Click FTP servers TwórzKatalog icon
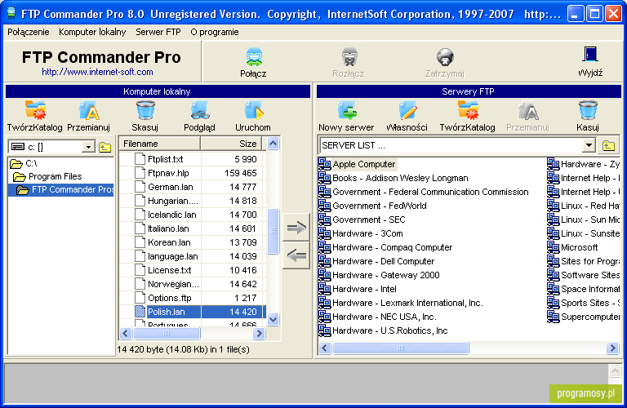This screenshot has height=408, width=627. click(x=468, y=110)
